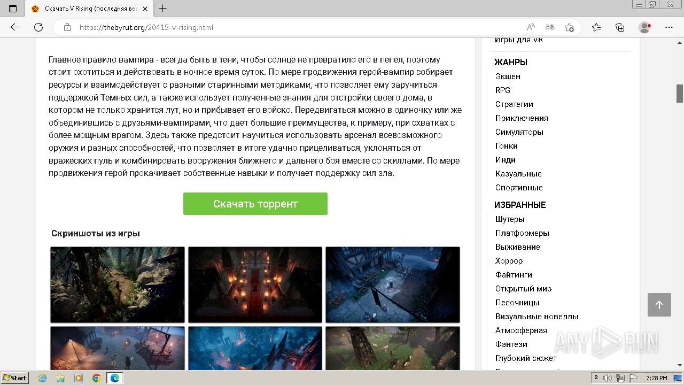Open the Файтинги category
684x385 pixels.
514,275
